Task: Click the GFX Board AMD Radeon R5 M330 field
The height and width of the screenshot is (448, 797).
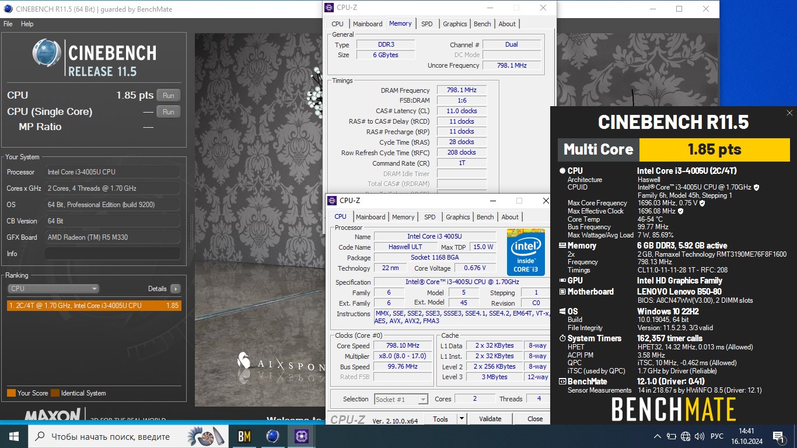Action: point(113,237)
